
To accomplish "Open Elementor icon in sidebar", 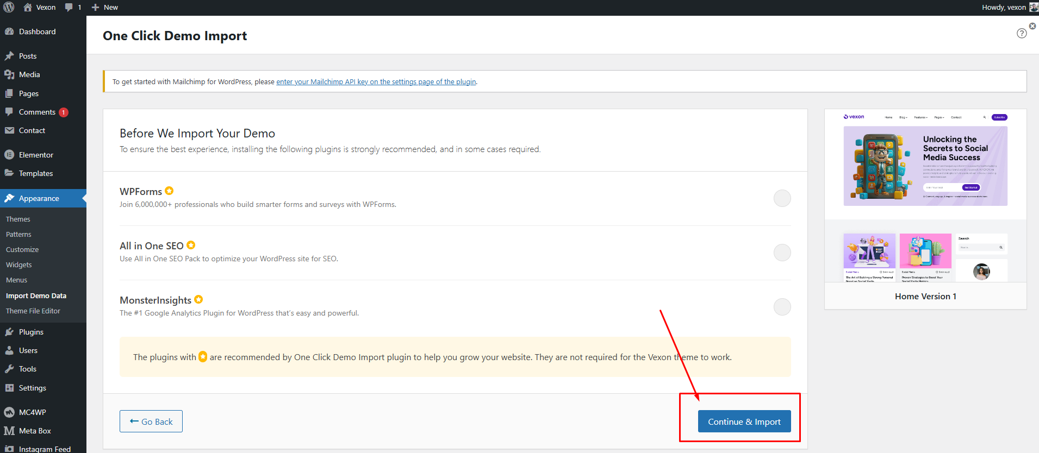I will 9,155.
